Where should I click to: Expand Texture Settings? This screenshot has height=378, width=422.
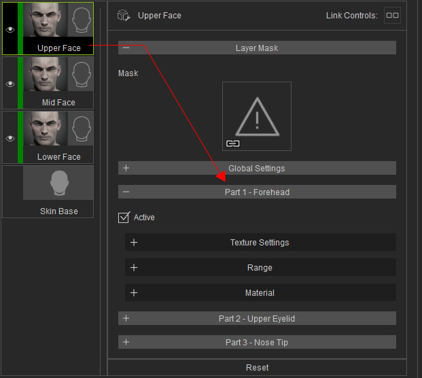134,243
